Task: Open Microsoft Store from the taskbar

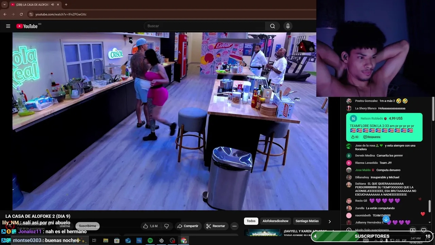Action: pos(117,241)
